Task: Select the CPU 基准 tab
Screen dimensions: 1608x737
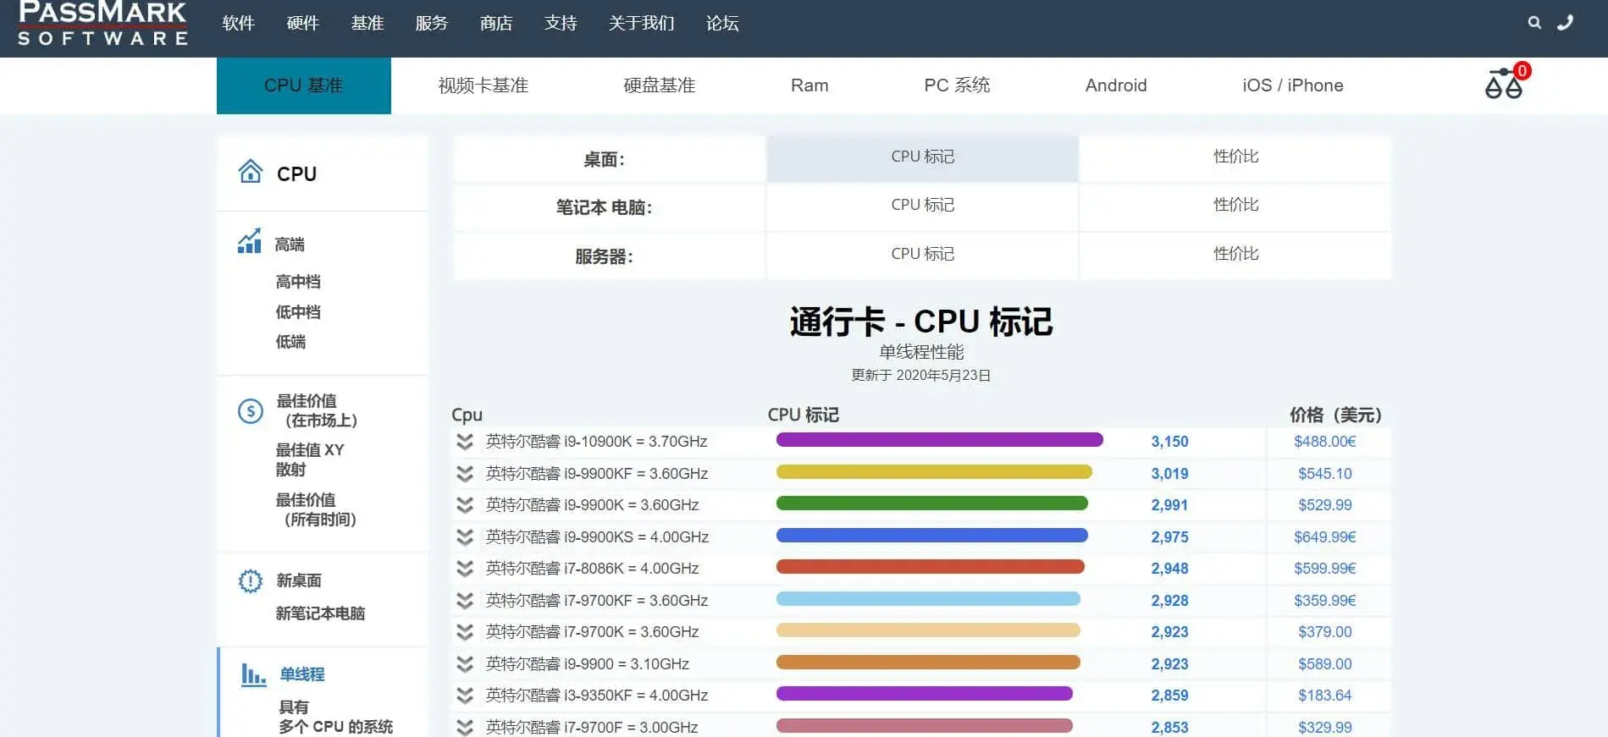Action: (x=304, y=85)
